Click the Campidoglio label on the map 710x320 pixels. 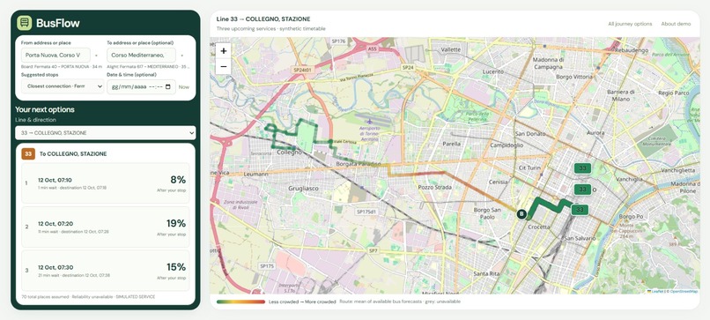coord(507,145)
